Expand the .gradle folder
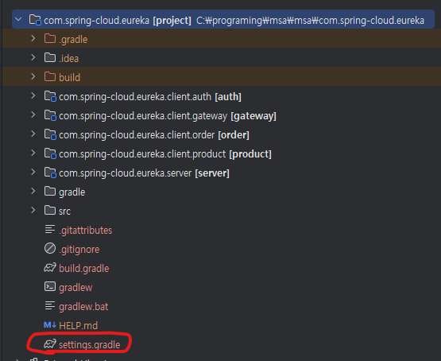Viewport: 441px width, 361px height. tap(33, 38)
